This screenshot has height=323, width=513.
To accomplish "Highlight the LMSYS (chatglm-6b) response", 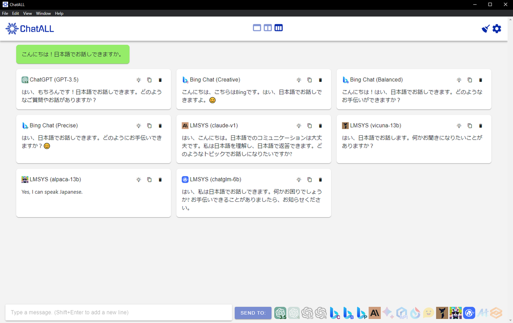I will pos(299,180).
